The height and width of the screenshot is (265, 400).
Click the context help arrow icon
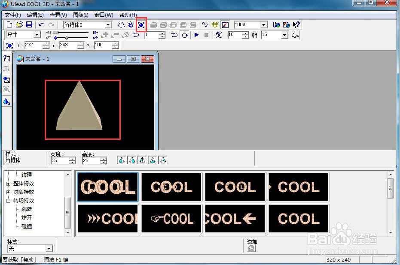[x=296, y=25]
